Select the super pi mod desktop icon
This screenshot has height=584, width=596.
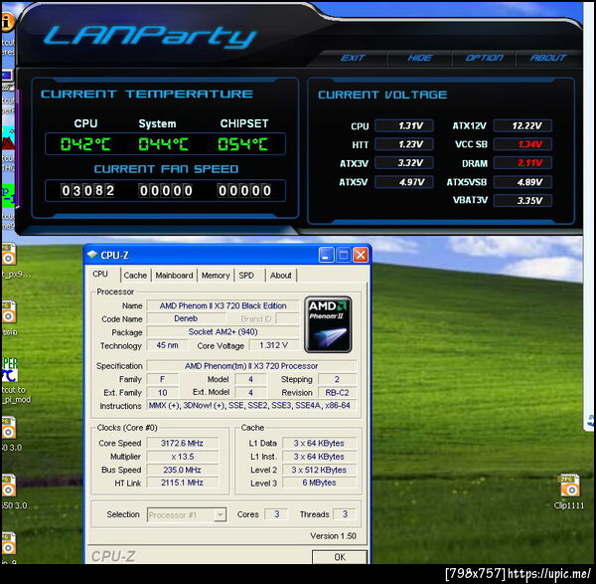[15, 381]
